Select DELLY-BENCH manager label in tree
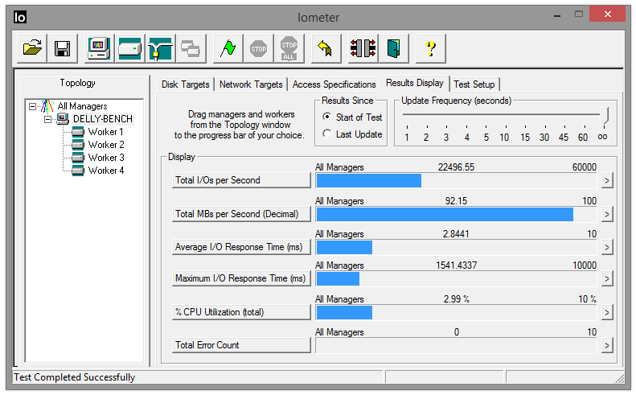 [103, 119]
